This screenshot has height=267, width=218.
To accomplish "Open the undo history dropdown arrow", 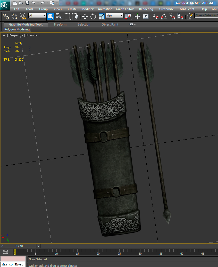I will (38, 3).
